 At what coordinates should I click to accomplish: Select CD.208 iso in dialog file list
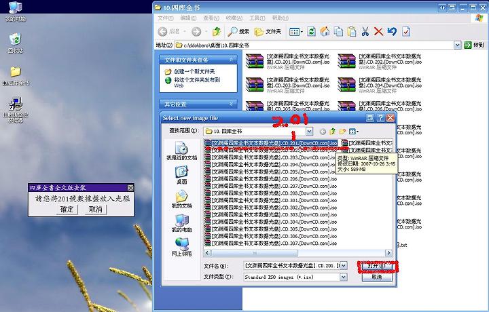271,193
